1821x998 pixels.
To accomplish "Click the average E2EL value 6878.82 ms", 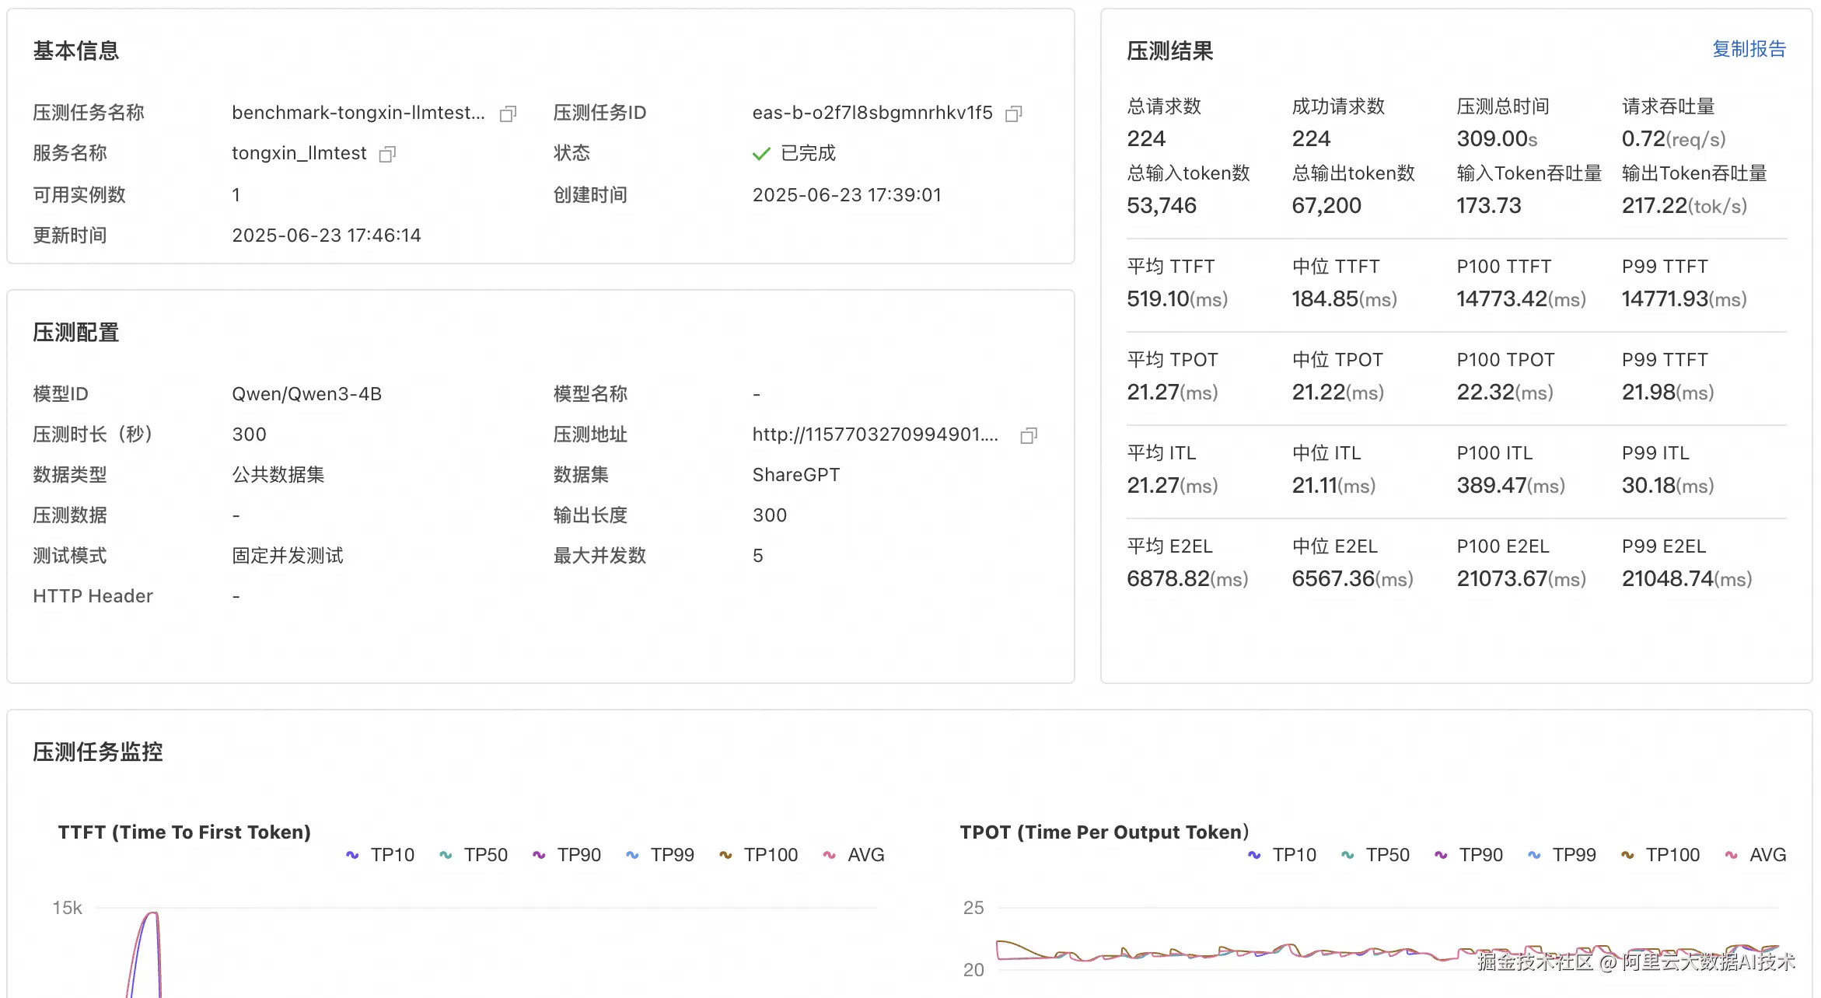I will point(1187,579).
